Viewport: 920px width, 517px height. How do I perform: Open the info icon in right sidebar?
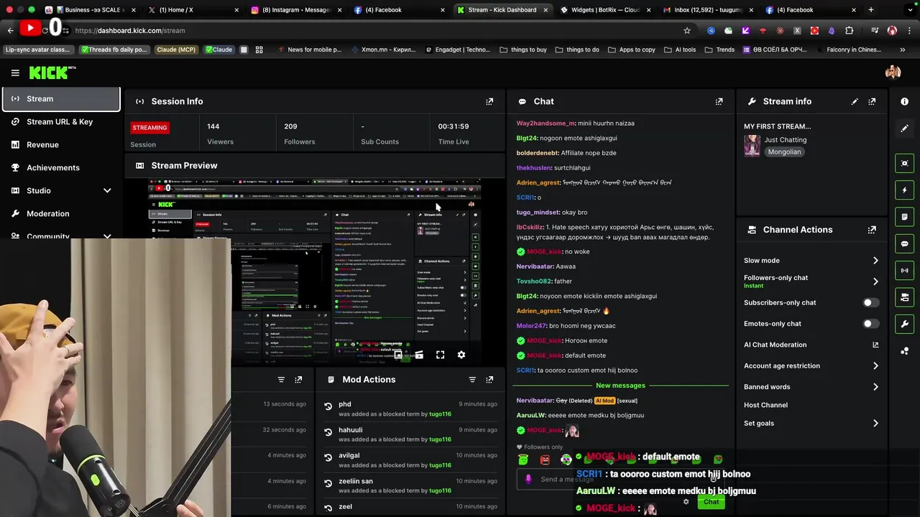tap(904, 101)
